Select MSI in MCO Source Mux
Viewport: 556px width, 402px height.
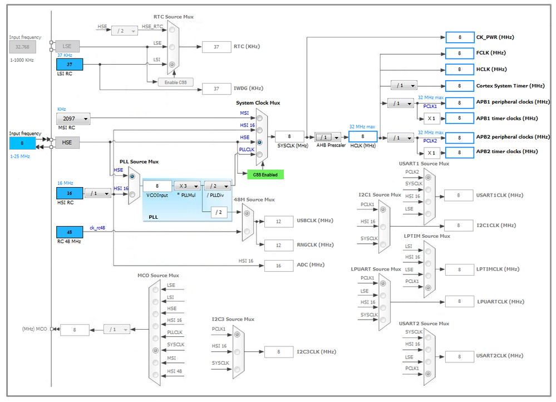pos(155,362)
